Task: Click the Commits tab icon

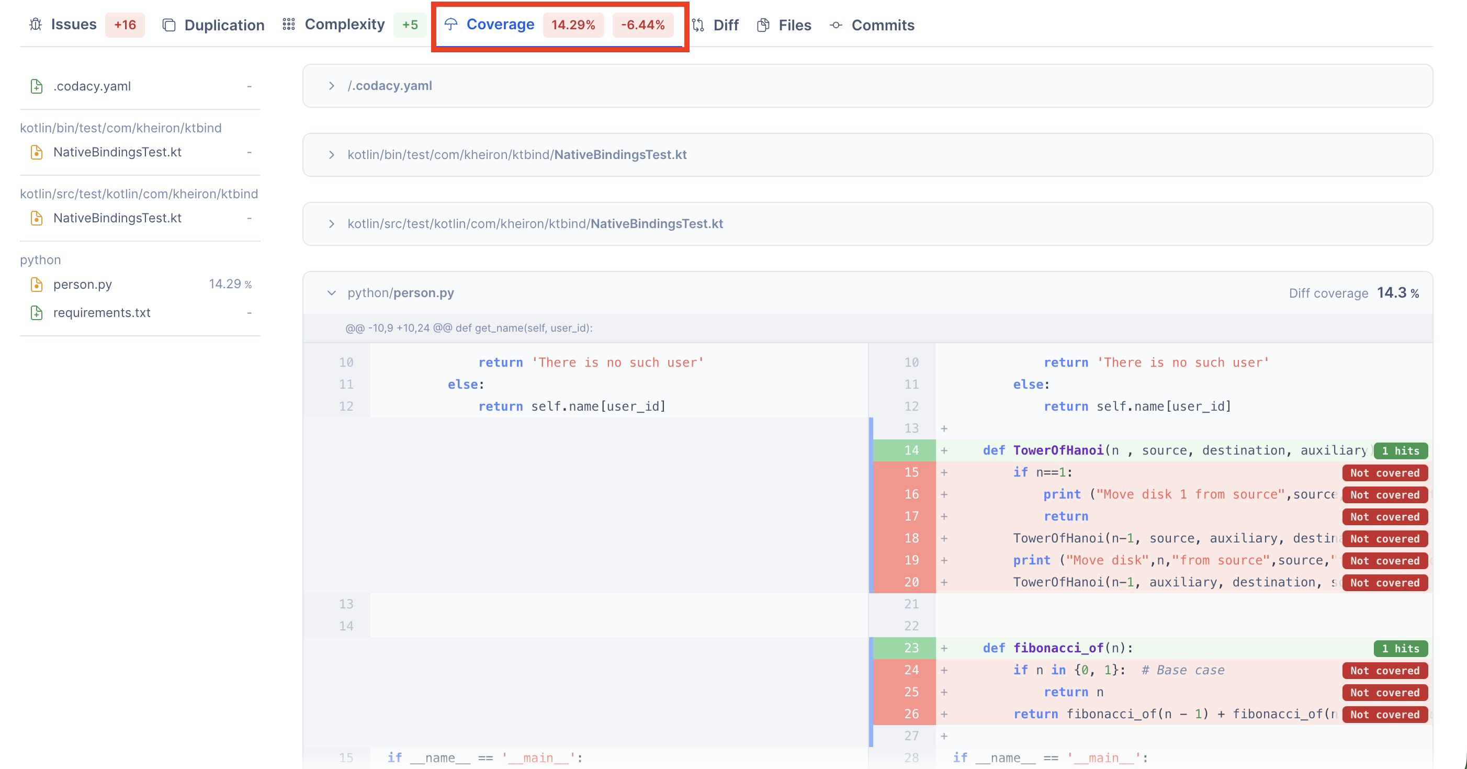Action: tap(836, 25)
